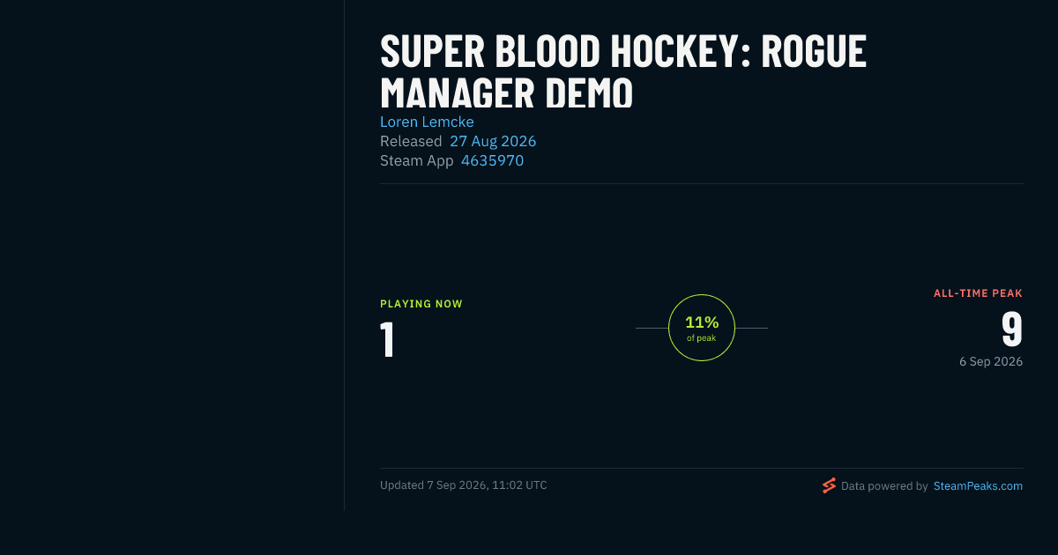Click the 11% of peak circle
The image size is (1058, 555).
pos(702,328)
